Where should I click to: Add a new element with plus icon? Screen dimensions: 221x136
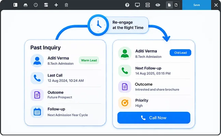(x=56, y=5)
